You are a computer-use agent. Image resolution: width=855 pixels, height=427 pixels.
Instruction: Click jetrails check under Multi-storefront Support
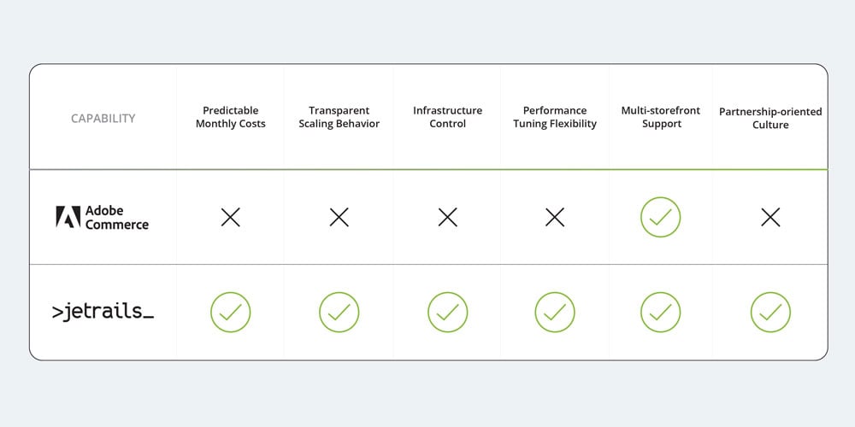coord(661,313)
